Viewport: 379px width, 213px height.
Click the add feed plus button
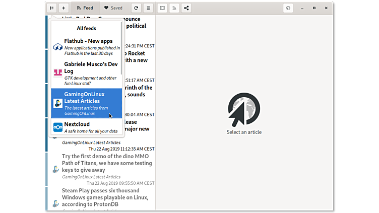point(64,8)
